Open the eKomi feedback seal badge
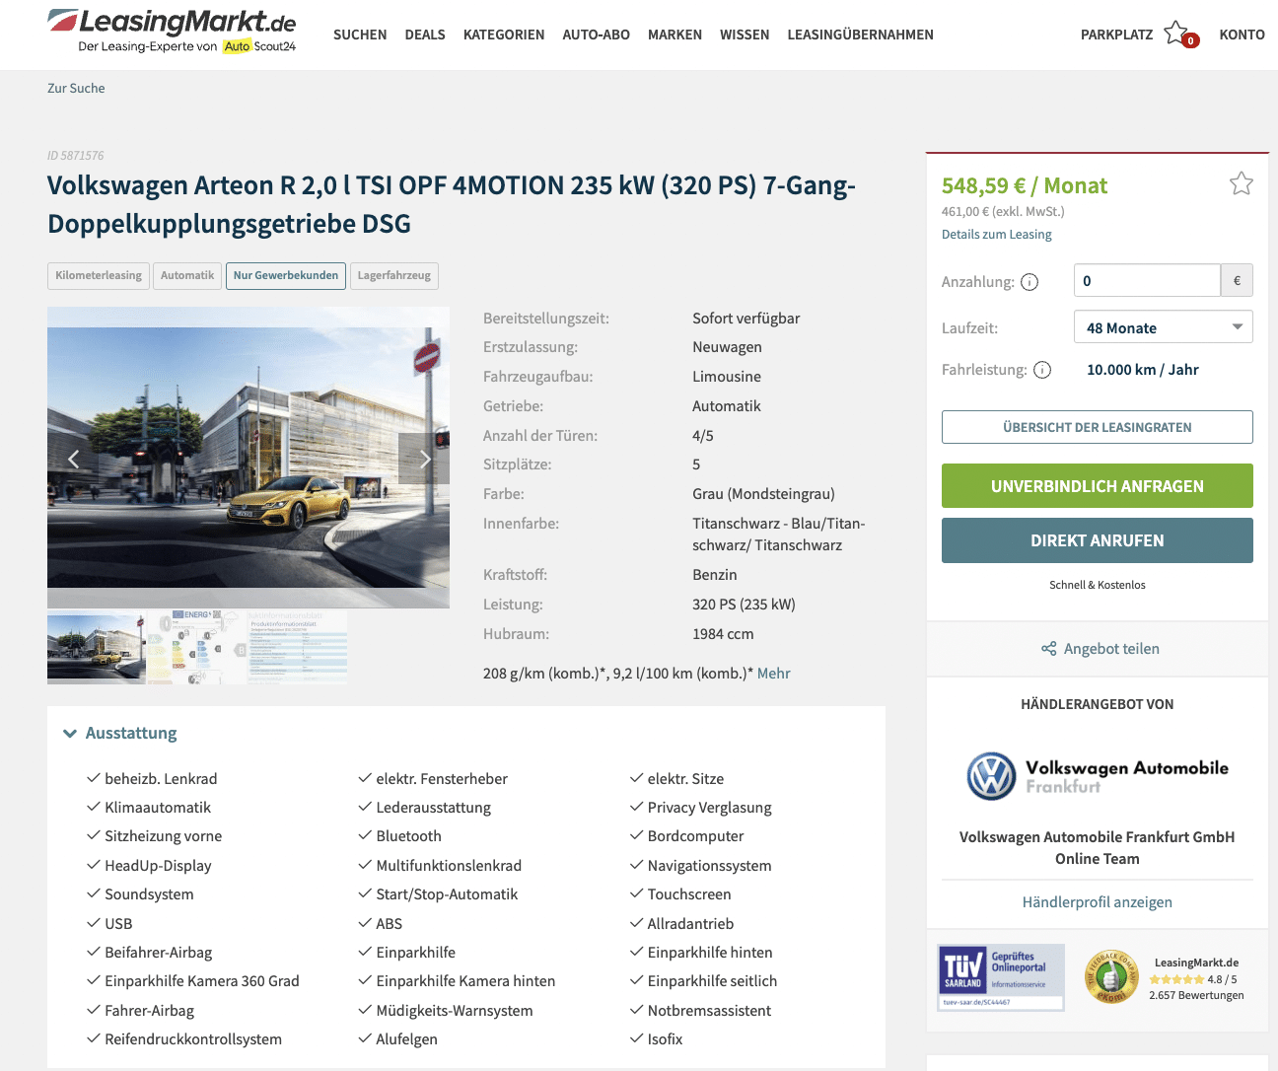The width and height of the screenshot is (1278, 1071). (x=1111, y=977)
